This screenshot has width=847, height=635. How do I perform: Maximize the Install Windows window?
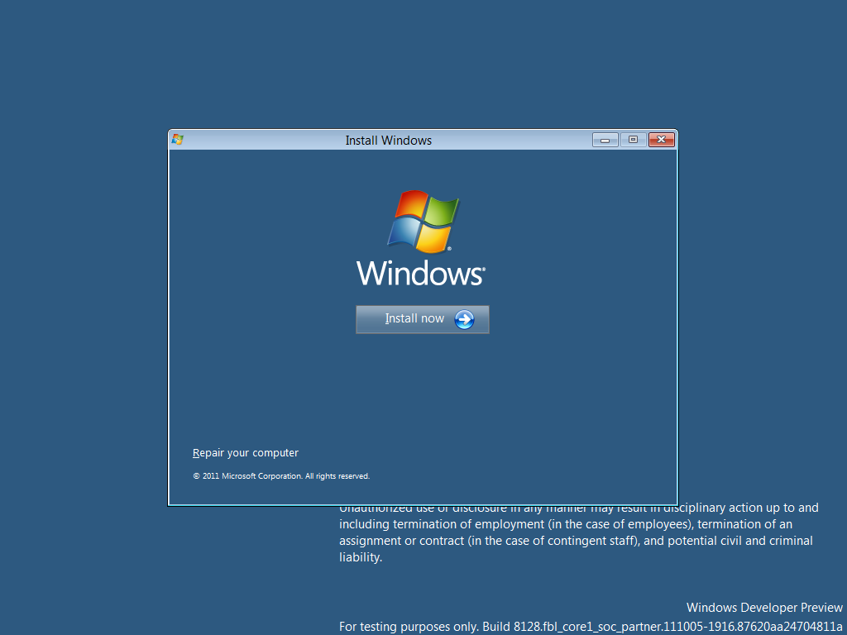(633, 140)
